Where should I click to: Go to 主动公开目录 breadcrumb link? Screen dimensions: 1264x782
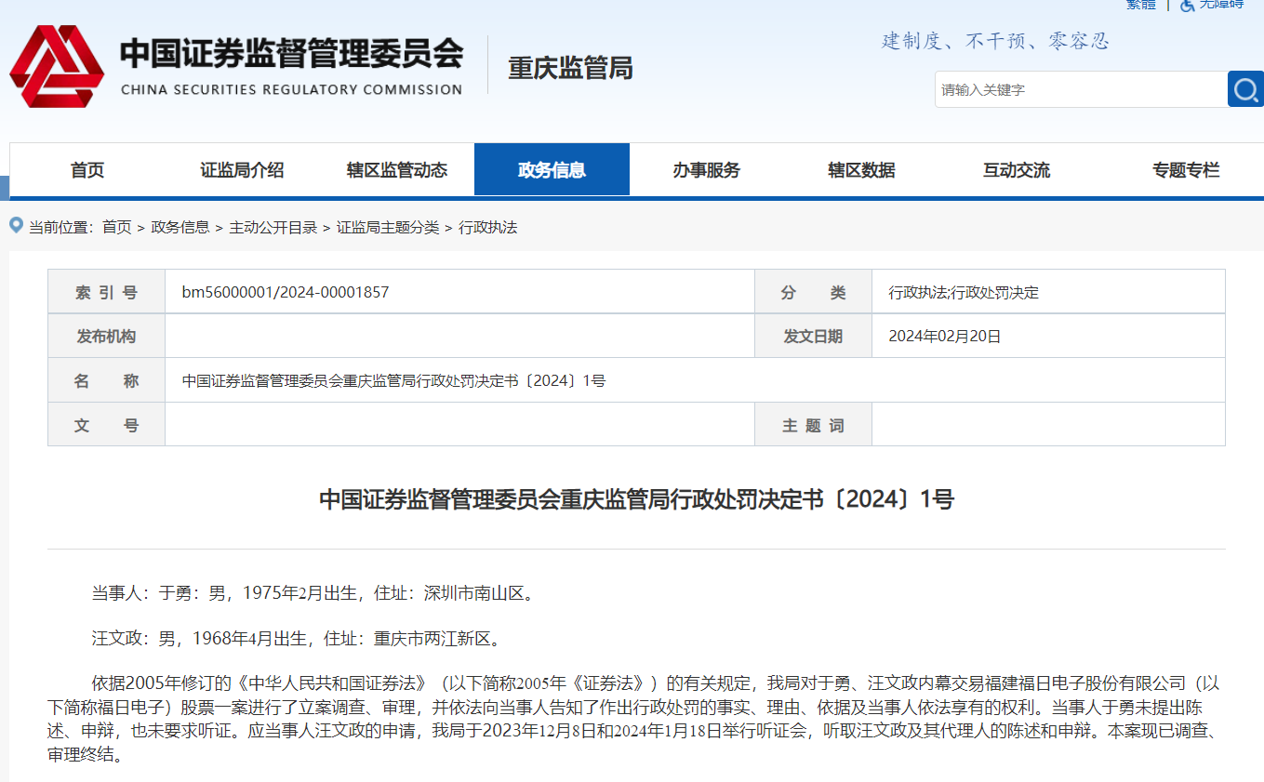273,227
